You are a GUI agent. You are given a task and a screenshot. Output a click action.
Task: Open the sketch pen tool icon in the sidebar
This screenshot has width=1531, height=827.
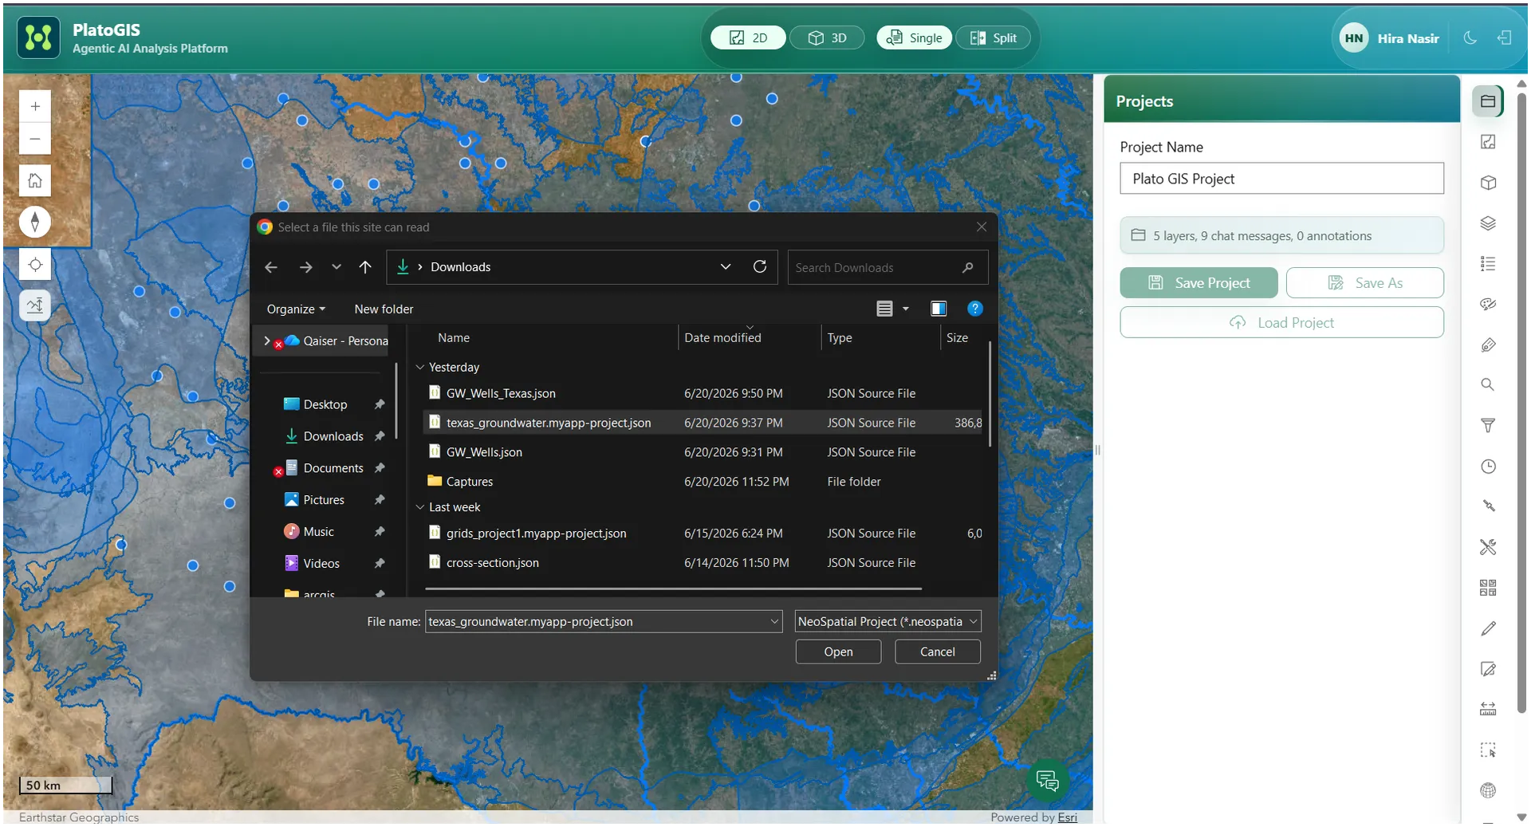pos(1488,345)
